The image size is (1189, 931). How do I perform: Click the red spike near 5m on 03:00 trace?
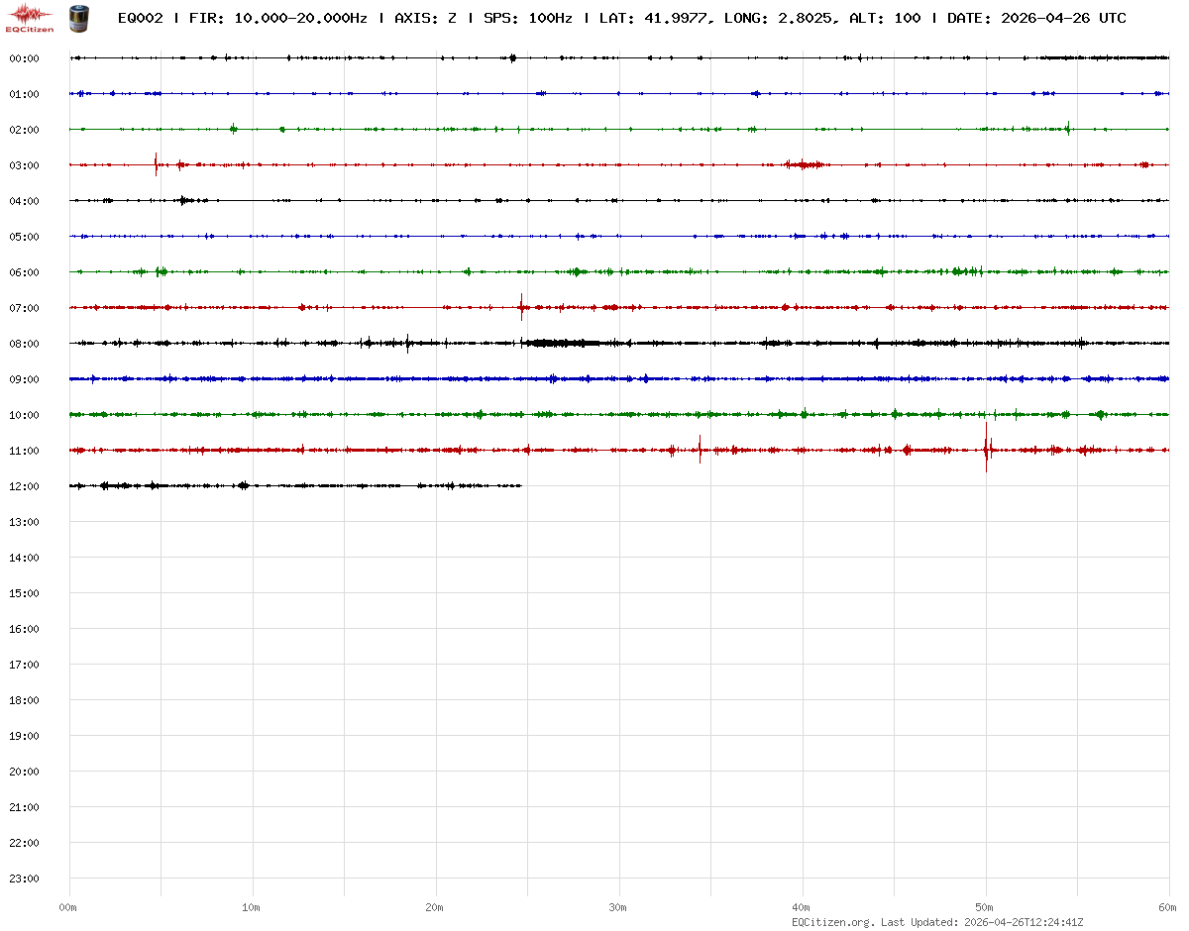156,164
